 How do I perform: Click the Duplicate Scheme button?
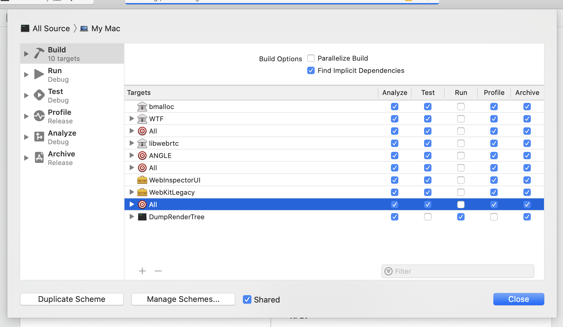71,299
